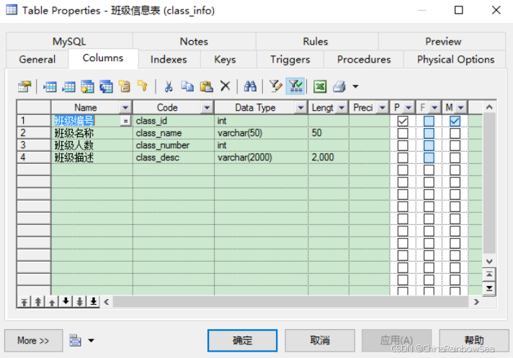This screenshot has height=358, width=513.
Task: Click the Cut scissors icon
Action: tap(168, 87)
